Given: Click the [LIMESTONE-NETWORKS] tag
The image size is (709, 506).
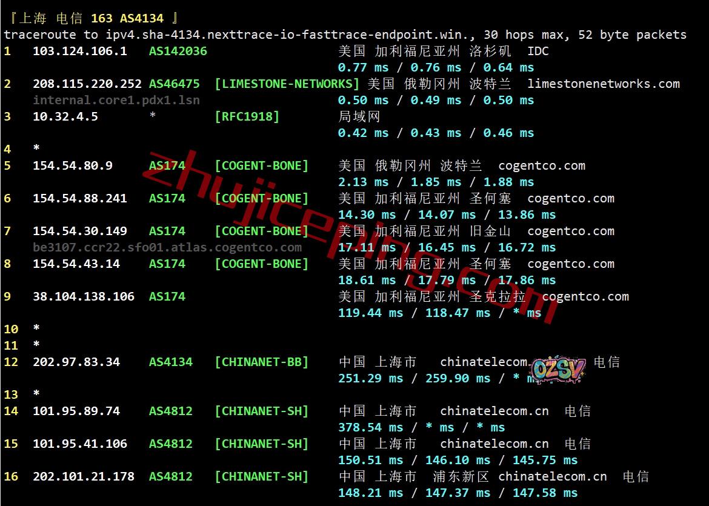Looking at the screenshot, I should (x=287, y=84).
